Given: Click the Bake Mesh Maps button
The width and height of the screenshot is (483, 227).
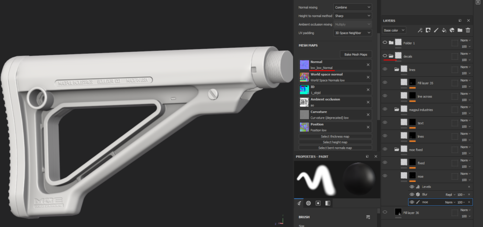Looking at the screenshot, I should coord(356,55).
